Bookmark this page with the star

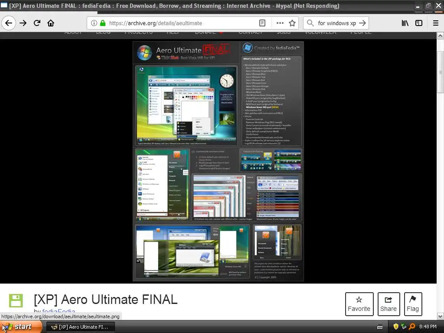point(292,23)
